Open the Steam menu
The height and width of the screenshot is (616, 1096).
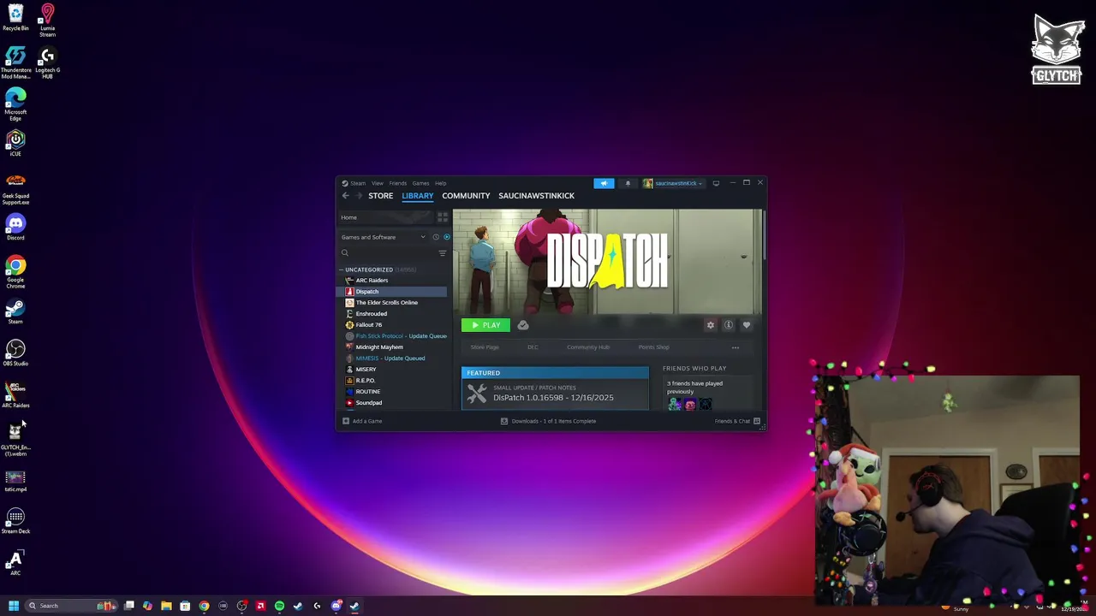pos(357,183)
